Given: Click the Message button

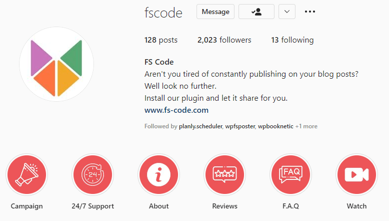Looking at the screenshot, I should click(215, 12).
